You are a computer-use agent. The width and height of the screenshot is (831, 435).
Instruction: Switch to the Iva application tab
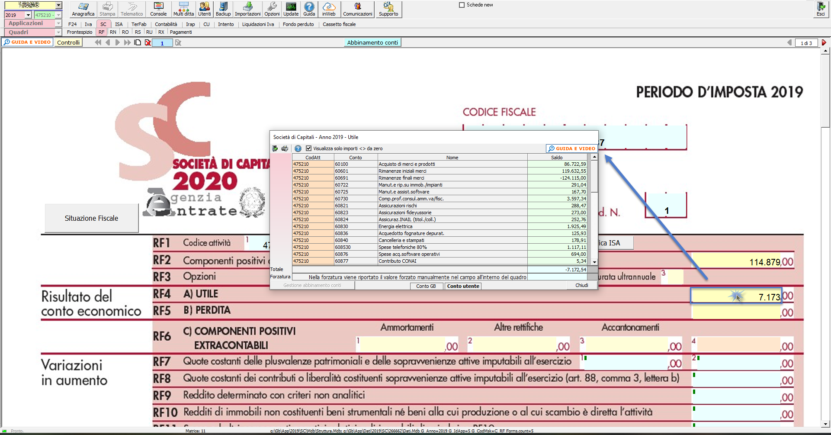[x=88, y=24]
